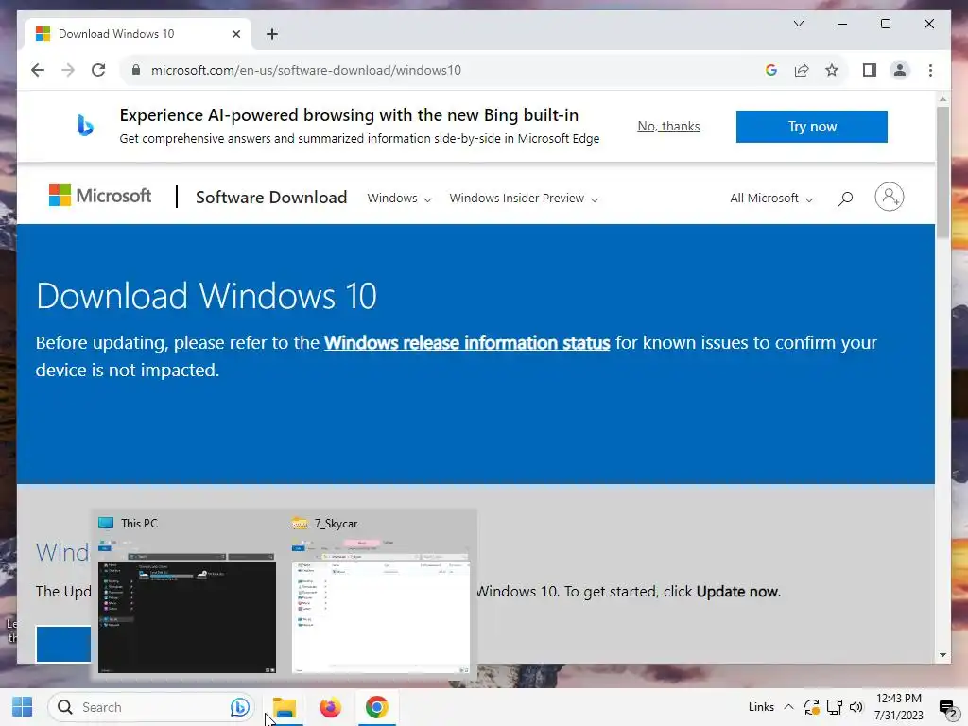
Task: Open Windows release information status link
Action: point(467,342)
